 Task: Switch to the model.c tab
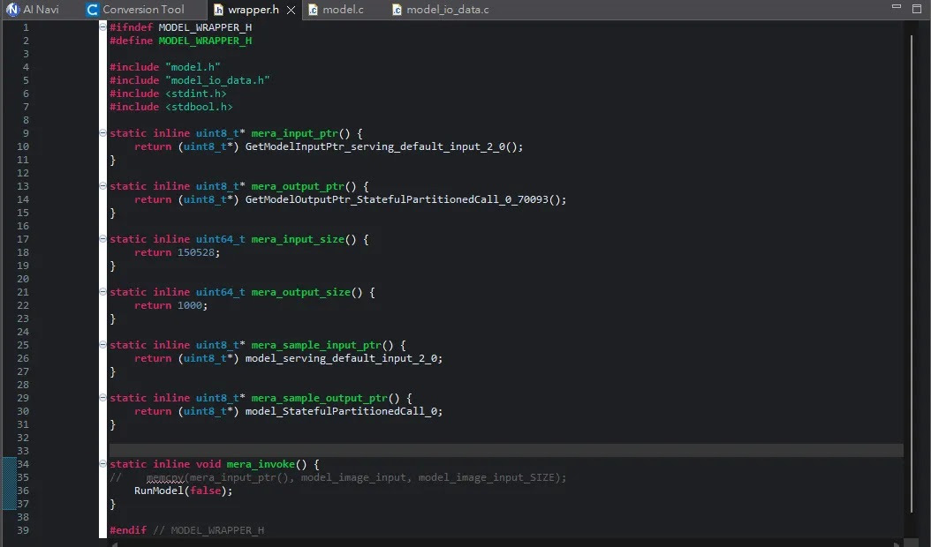(343, 10)
